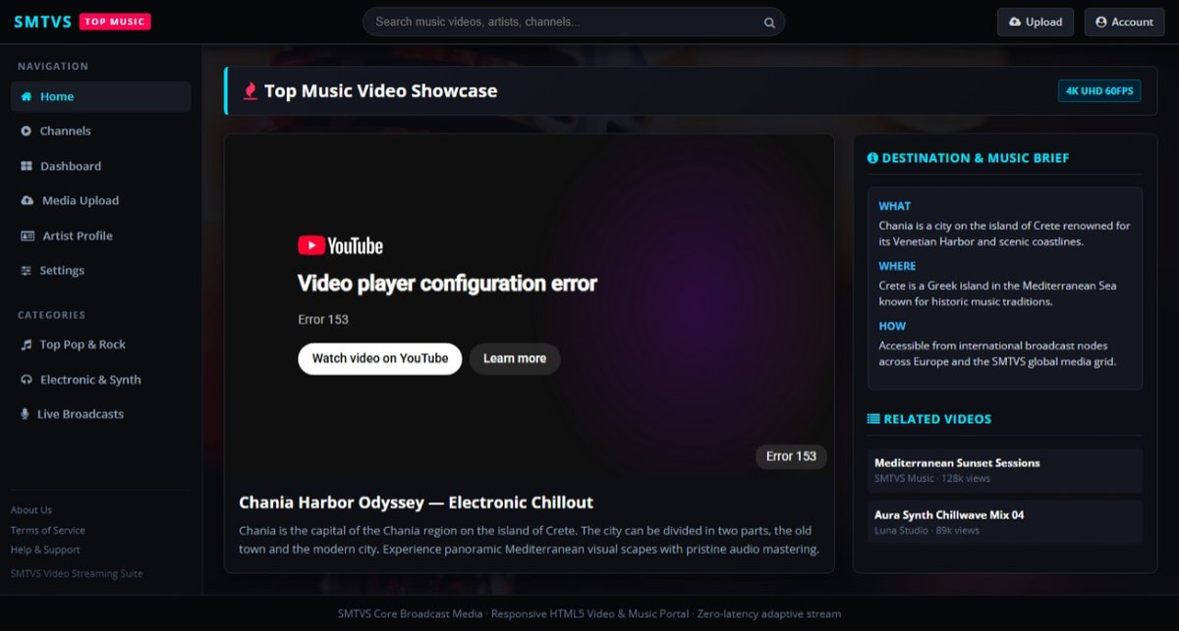The image size is (1179, 631).
Task: Click the Upload button in the header
Action: [x=1036, y=23]
